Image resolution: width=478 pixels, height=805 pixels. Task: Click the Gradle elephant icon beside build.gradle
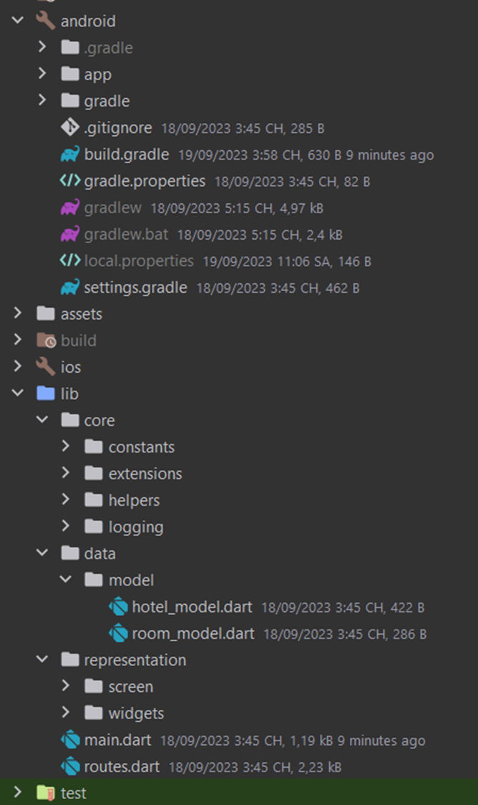[69, 155]
